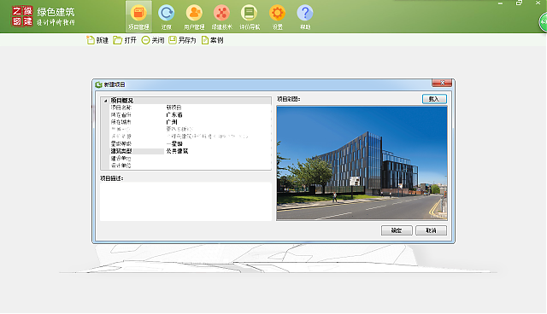Click 取消 to cancel the dialog
Screen dimensions: 547x314
tap(431, 230)
